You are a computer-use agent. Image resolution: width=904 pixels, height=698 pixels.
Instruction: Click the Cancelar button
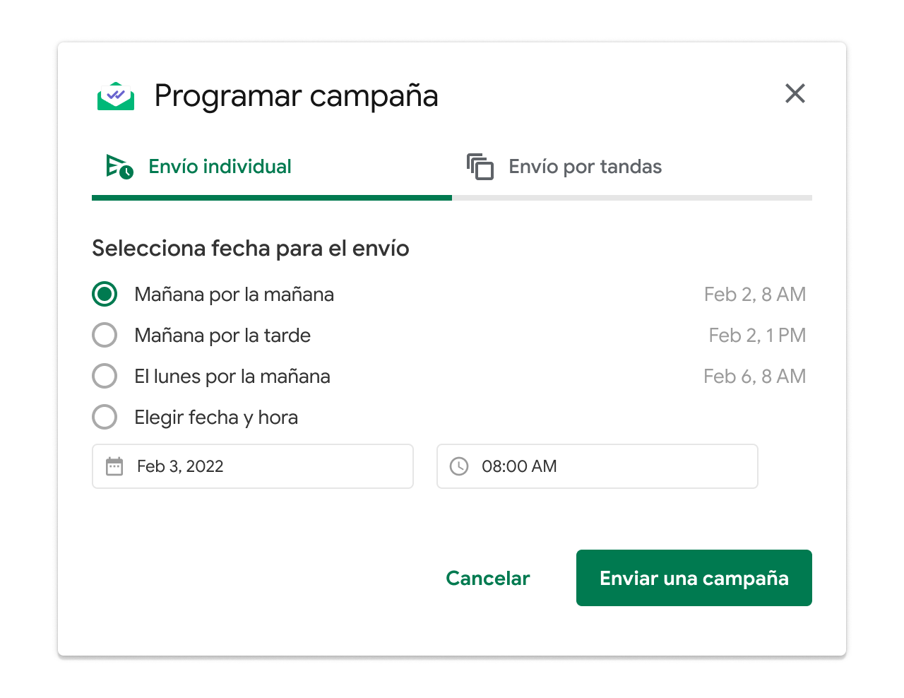point(487,578)
